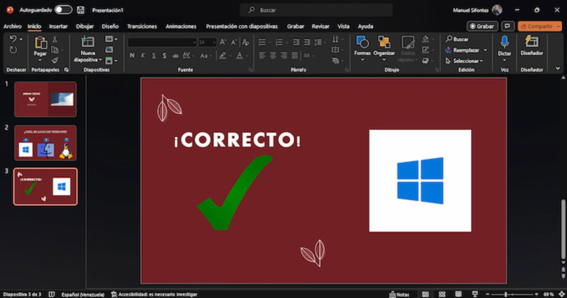Image resolution: width=567 pixels, height=298 pixels.
Task: Decrease list indent level
Action: pyautogui.click(x=296, y=42)
